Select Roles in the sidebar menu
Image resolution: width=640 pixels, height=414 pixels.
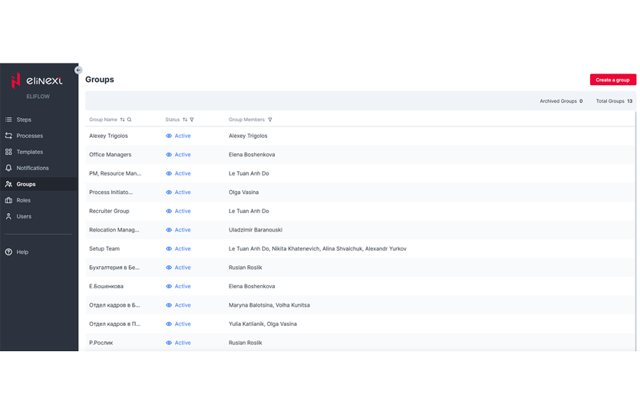tap(23, 200)
